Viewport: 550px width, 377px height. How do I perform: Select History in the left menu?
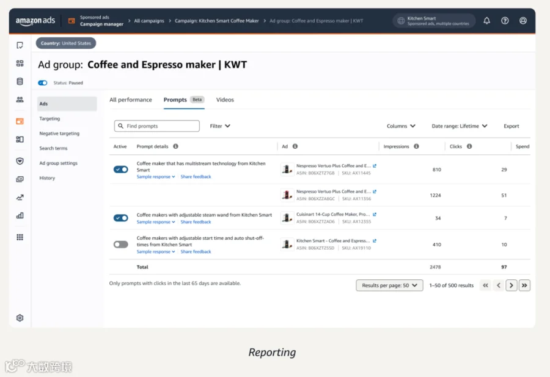click(x=47, y=178)
